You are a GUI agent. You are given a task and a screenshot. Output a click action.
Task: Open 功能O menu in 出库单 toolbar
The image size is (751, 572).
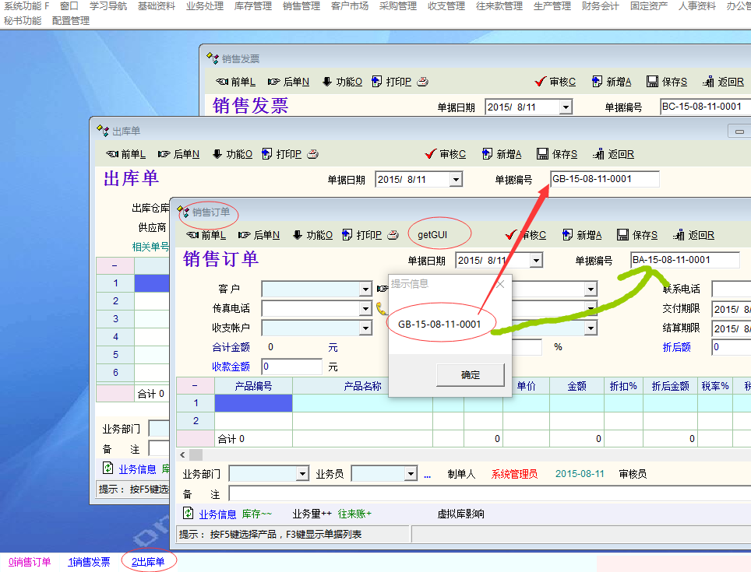click(x=217, y=154)
